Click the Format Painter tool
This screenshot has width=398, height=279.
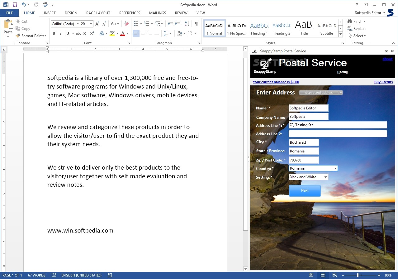click(31, 36)
